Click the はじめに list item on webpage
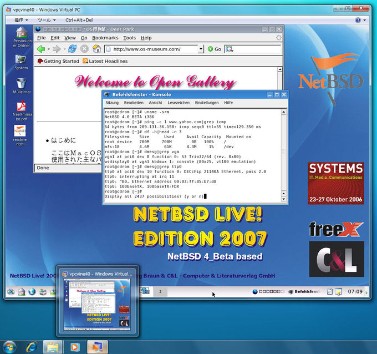 click(63, 140)
